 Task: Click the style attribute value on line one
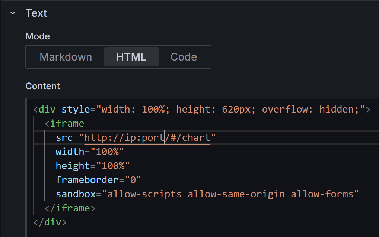231,110
